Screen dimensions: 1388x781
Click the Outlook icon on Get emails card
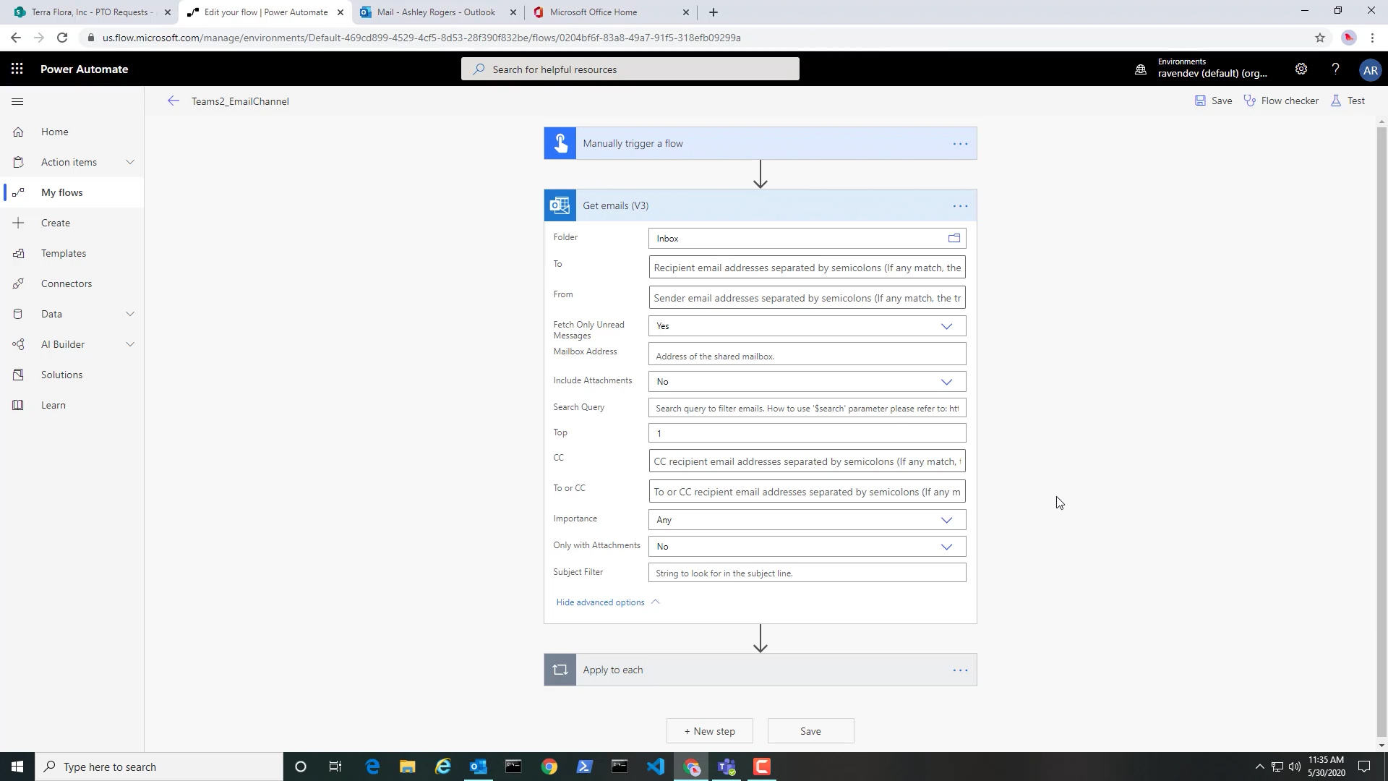click(x=560, y=205)
